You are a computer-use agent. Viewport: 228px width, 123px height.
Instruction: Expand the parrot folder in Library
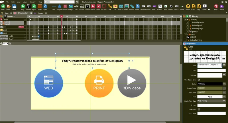[x=188, y=34]
